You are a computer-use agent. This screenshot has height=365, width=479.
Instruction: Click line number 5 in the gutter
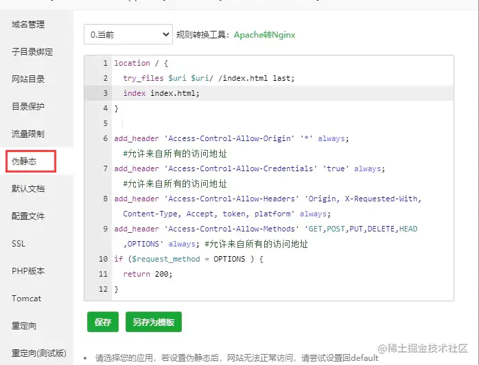pyautogui.click(x=106, y=123)
